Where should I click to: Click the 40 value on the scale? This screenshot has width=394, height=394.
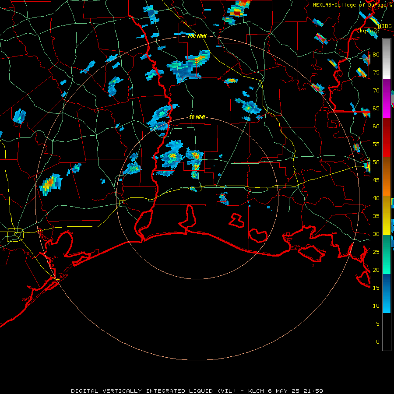tap(376, 198)
